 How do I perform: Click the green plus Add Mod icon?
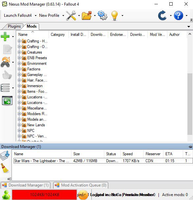point(5,37)
